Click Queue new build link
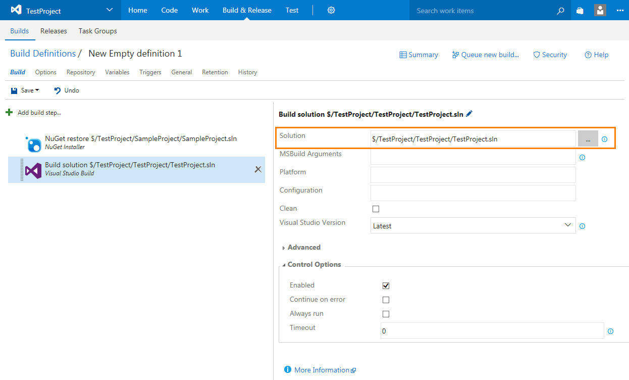The height and width of the screenshot is (380, 629). coord(486,55)
